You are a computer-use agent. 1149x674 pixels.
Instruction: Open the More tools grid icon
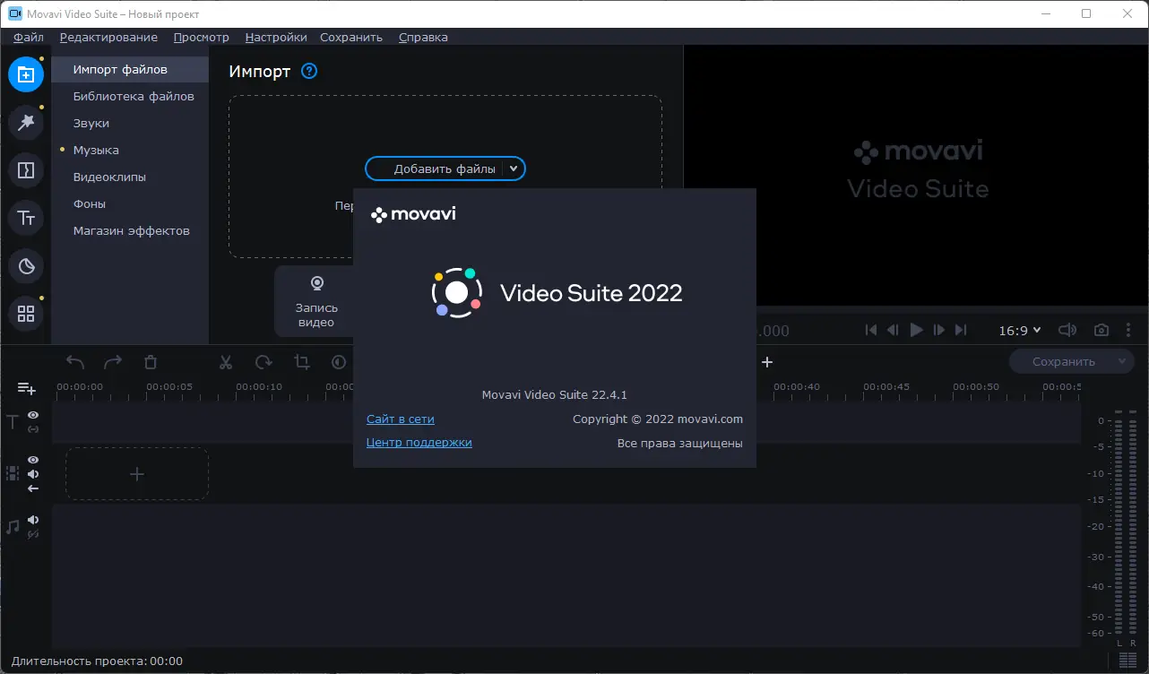tap(26, 314)
